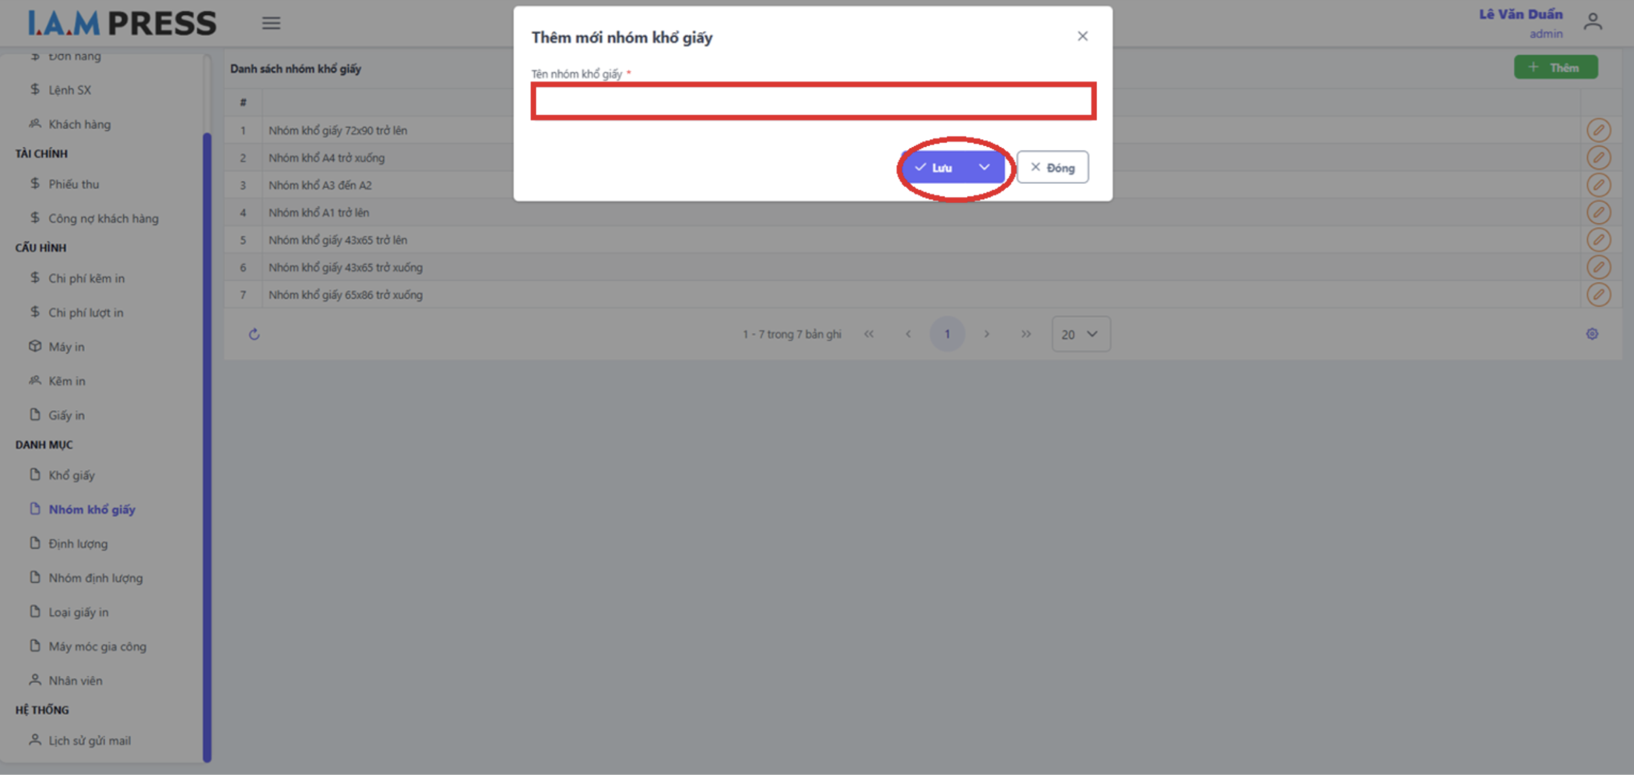The height and width of the screenshot is (775, 1634).
Task: Open the hamburger menu icon
Action: (271, 23)
